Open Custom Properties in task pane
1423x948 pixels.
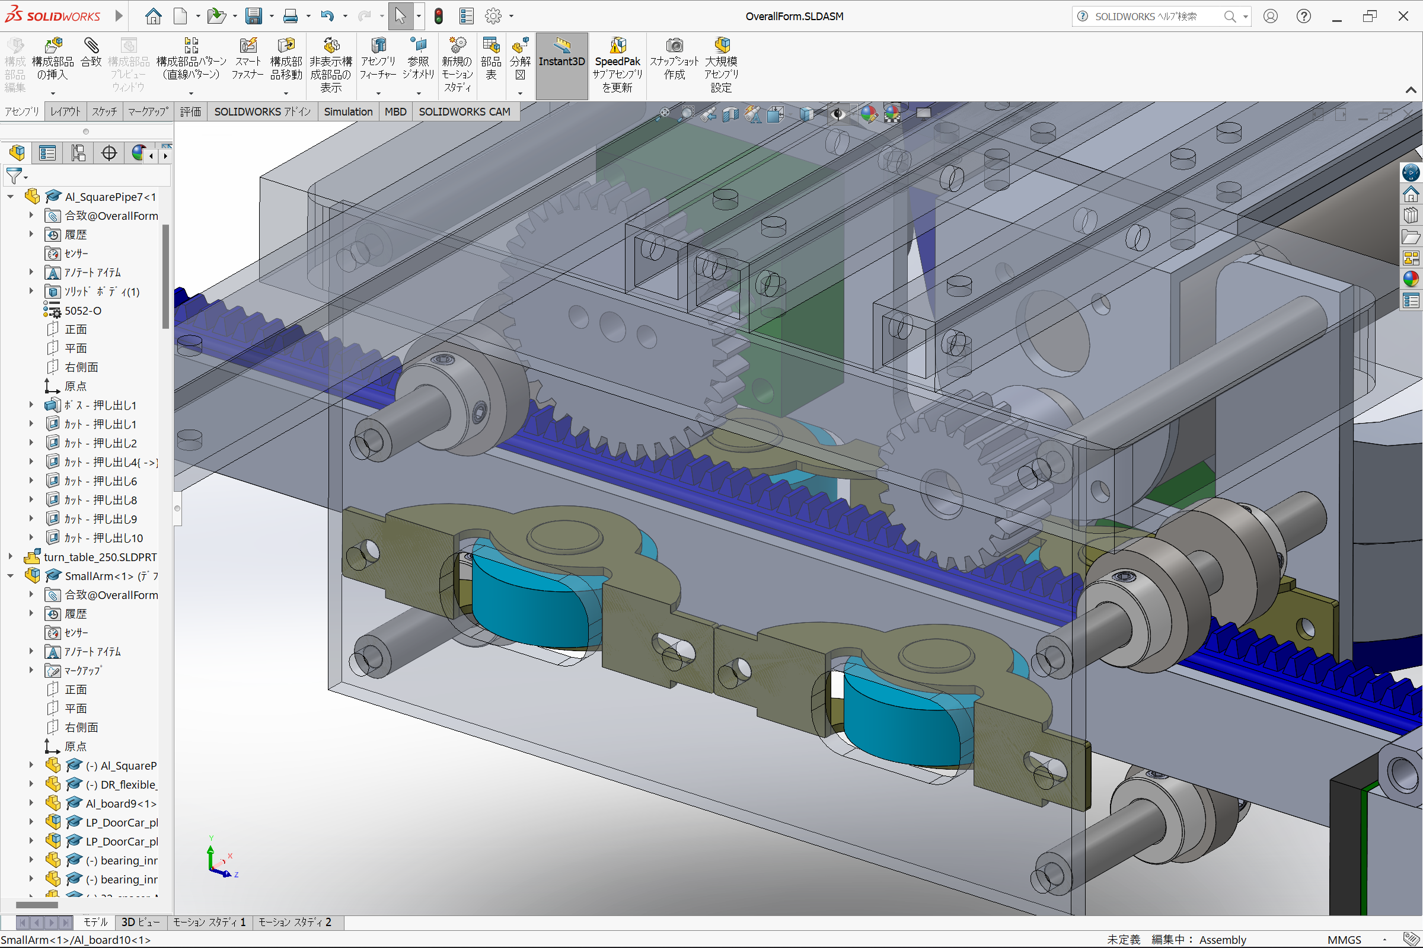coord(1411,300)
